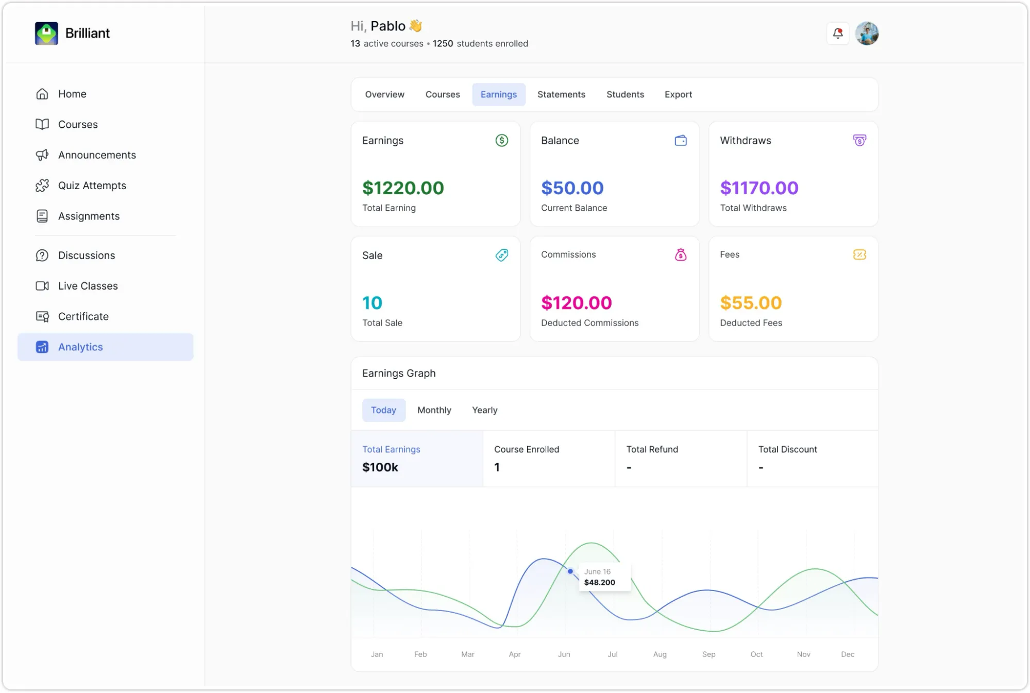Click the Home house icon

[x=42, y=94]
